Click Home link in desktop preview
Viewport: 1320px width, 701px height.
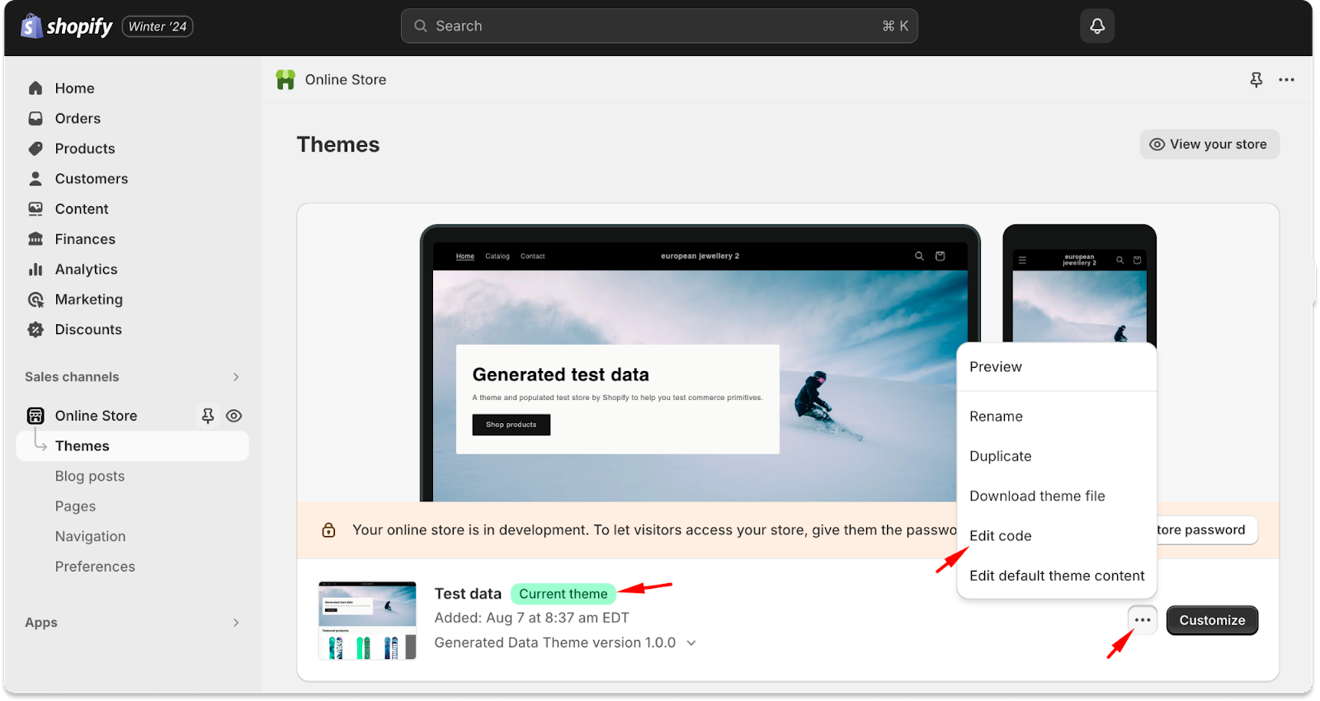pos(465,256)
